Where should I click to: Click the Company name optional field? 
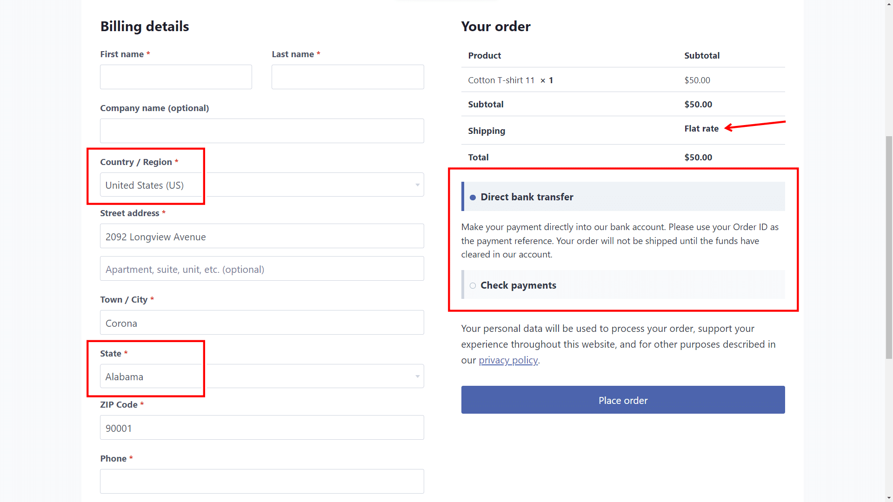tap(262, 131)
